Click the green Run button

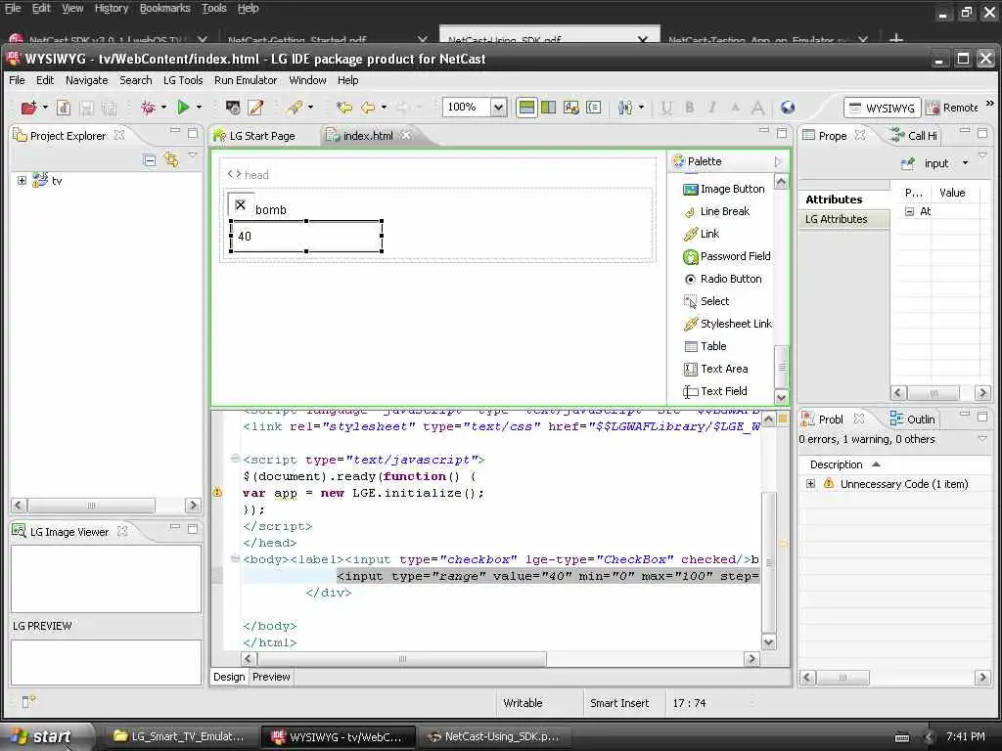(183, 108)
